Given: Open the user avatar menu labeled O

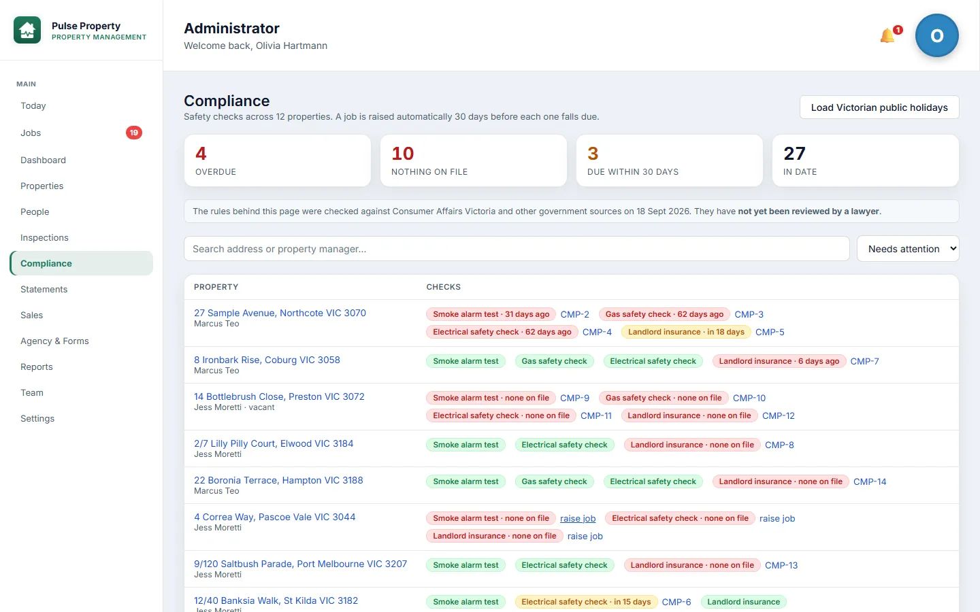Looking at the screenshot, I should (937, 35).
